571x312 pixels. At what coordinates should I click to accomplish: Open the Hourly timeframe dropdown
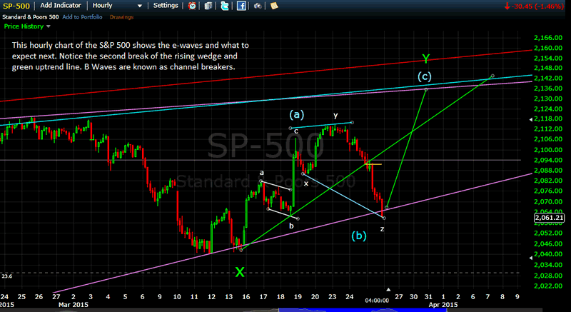(x=117, y=6)
